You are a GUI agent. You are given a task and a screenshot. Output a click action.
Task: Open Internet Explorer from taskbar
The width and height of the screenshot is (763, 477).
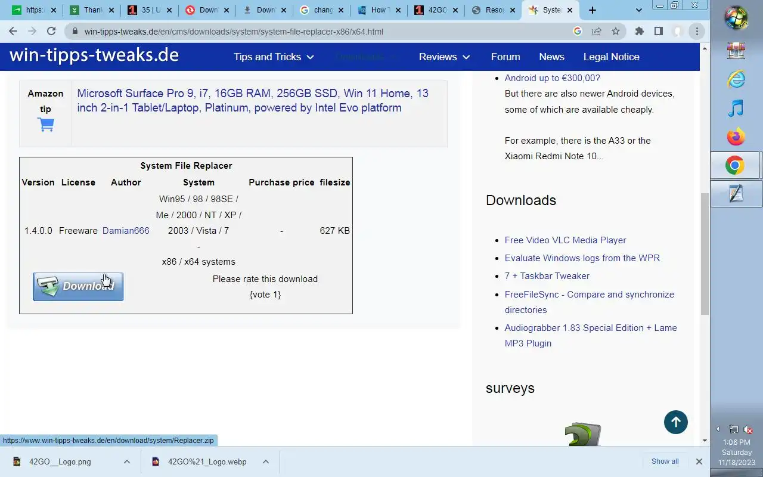tap(736, 79)
